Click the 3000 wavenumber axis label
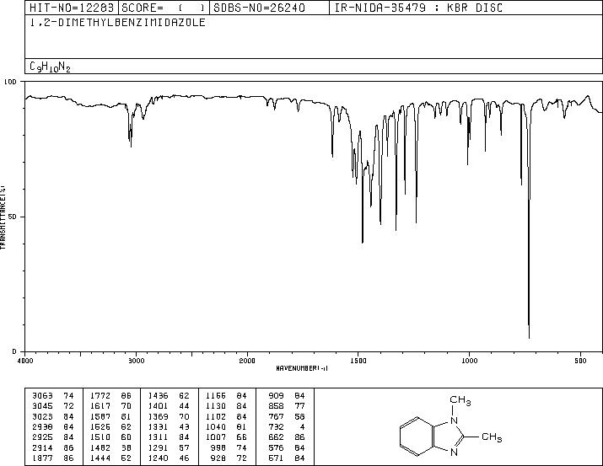 coord(136,361)
